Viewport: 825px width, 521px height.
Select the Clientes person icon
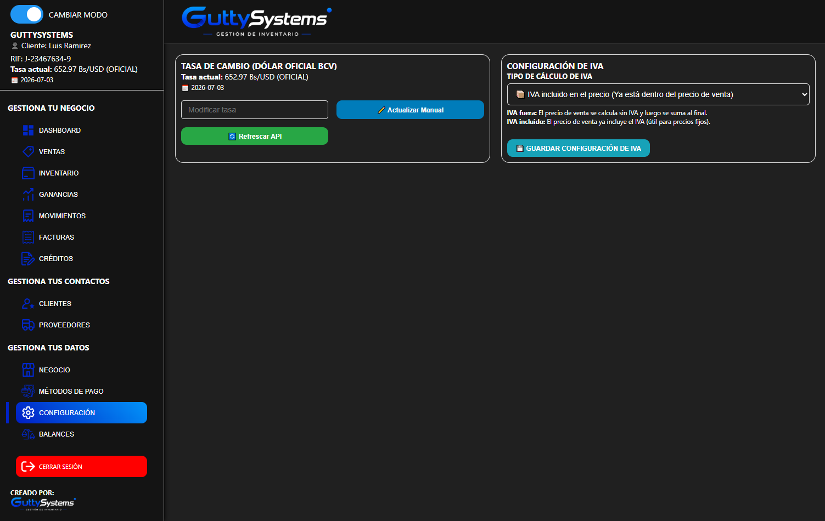click(x=28, y=303)
